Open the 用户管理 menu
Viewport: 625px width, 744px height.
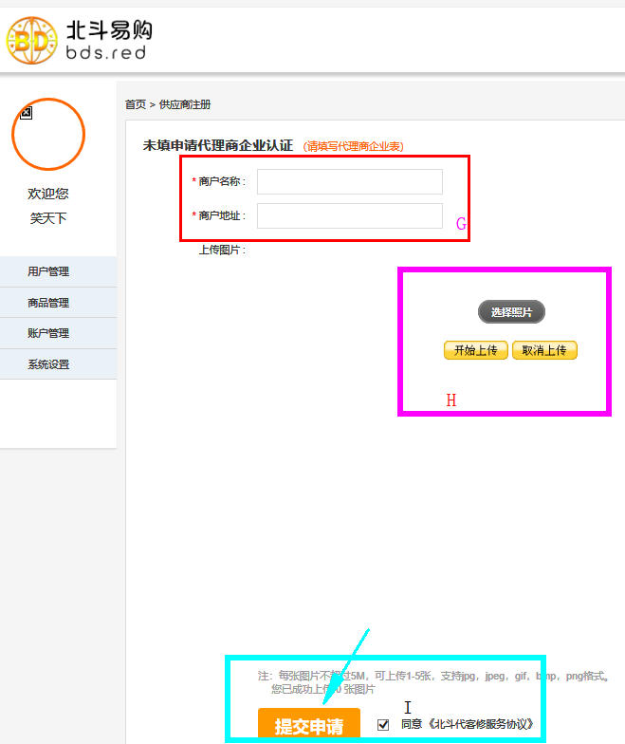(48, 272)
